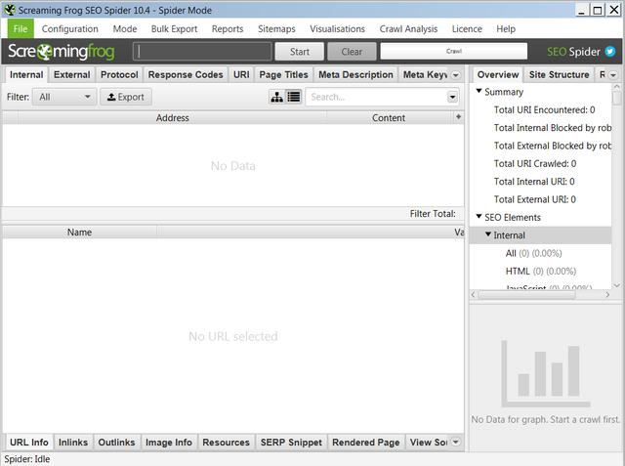This screenshot has width=625, height=466.
Task: Open the Configuration menu
Action: pyautogui.click(x=69, y=29)
